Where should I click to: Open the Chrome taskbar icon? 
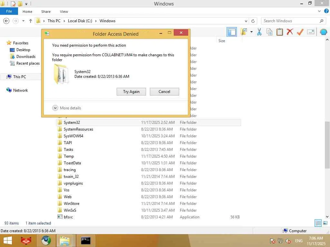(46, 241)
